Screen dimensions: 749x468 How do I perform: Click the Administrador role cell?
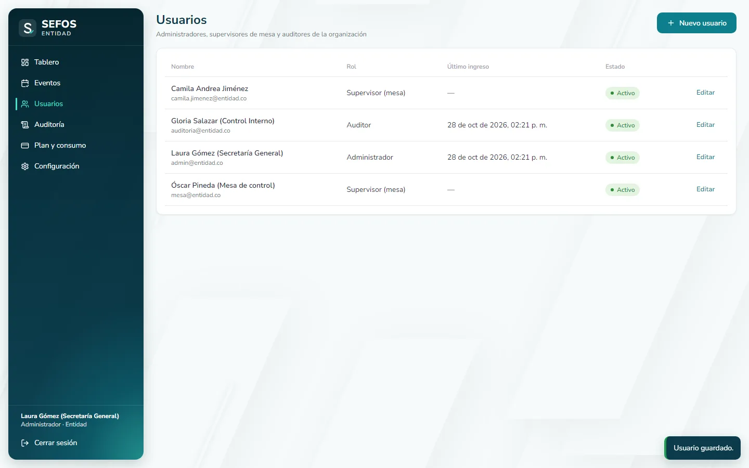click(x=370, y=157)
